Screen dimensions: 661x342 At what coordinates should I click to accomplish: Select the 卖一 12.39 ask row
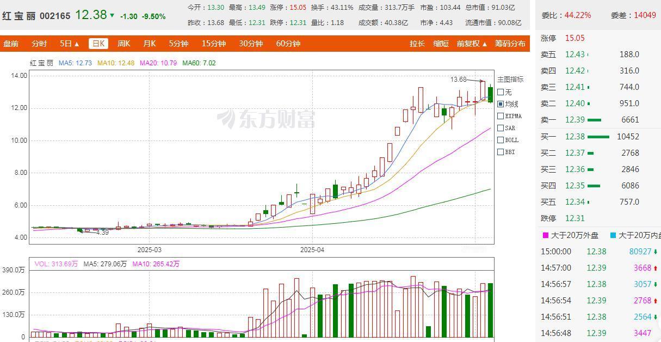(x=597, y=120)
